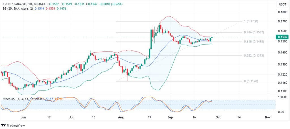Click the Stoch RSI K value 77.67

(x=49, y=99)
